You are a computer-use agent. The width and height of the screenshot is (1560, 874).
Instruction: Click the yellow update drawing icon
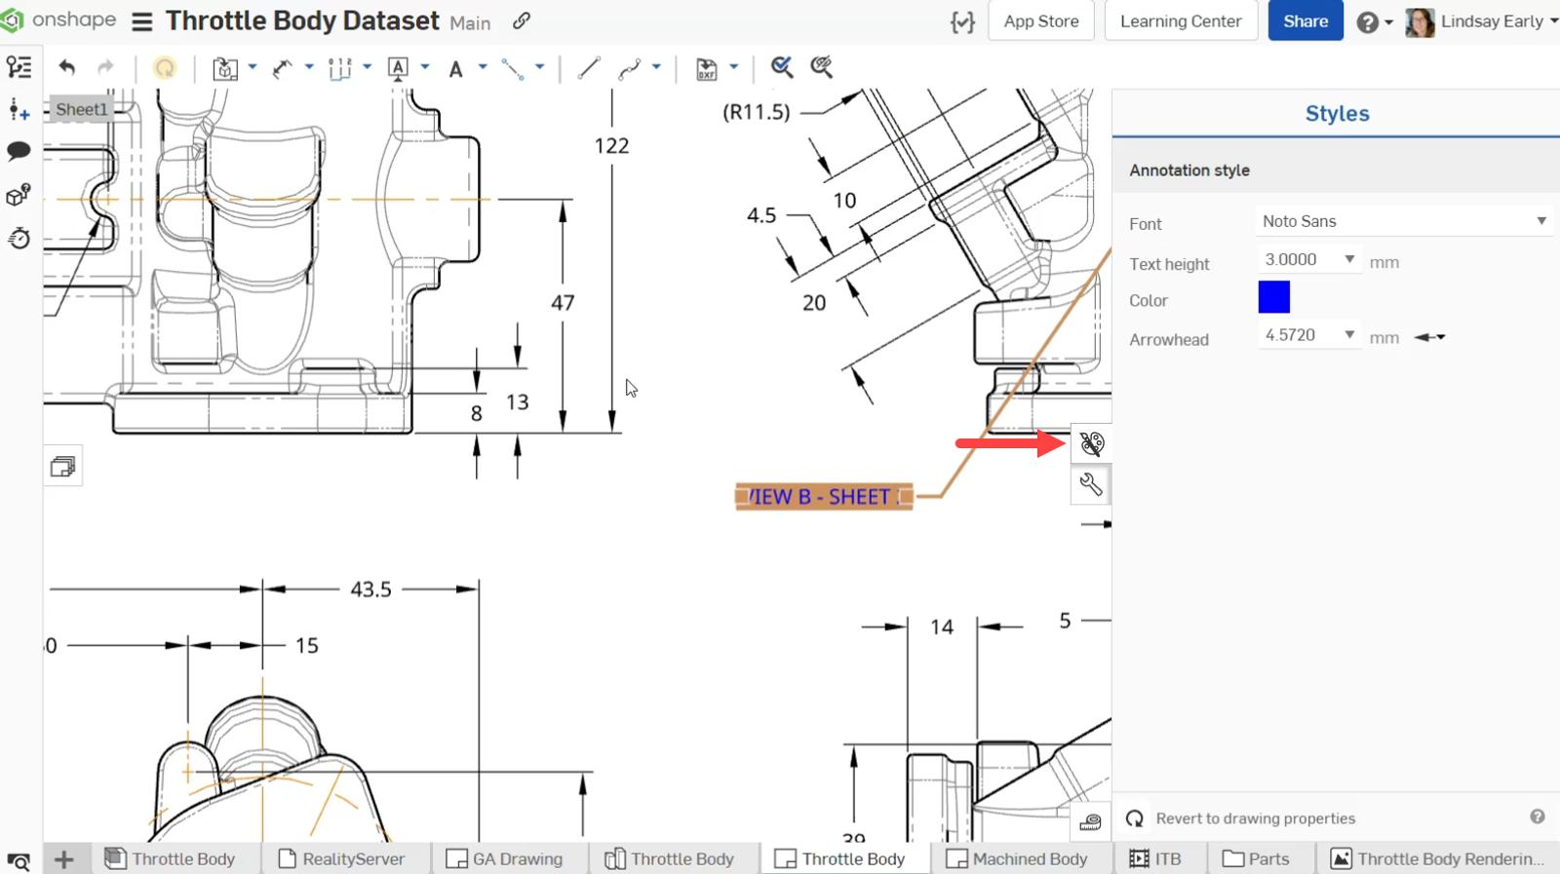click(165, 67)
